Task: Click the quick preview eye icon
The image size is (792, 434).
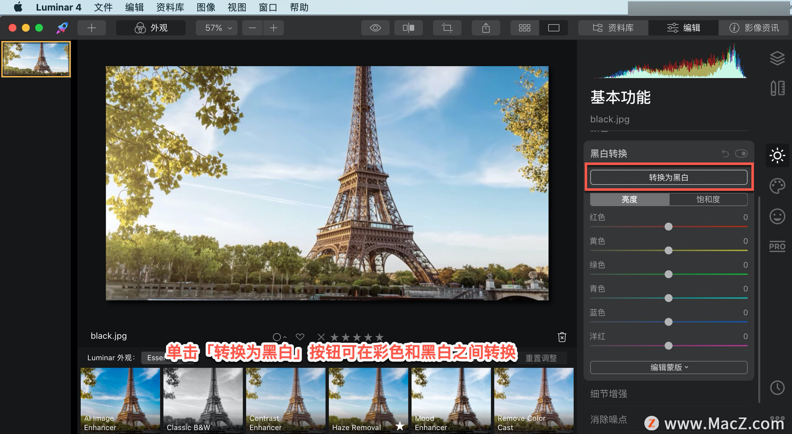Action: point(375,28)
